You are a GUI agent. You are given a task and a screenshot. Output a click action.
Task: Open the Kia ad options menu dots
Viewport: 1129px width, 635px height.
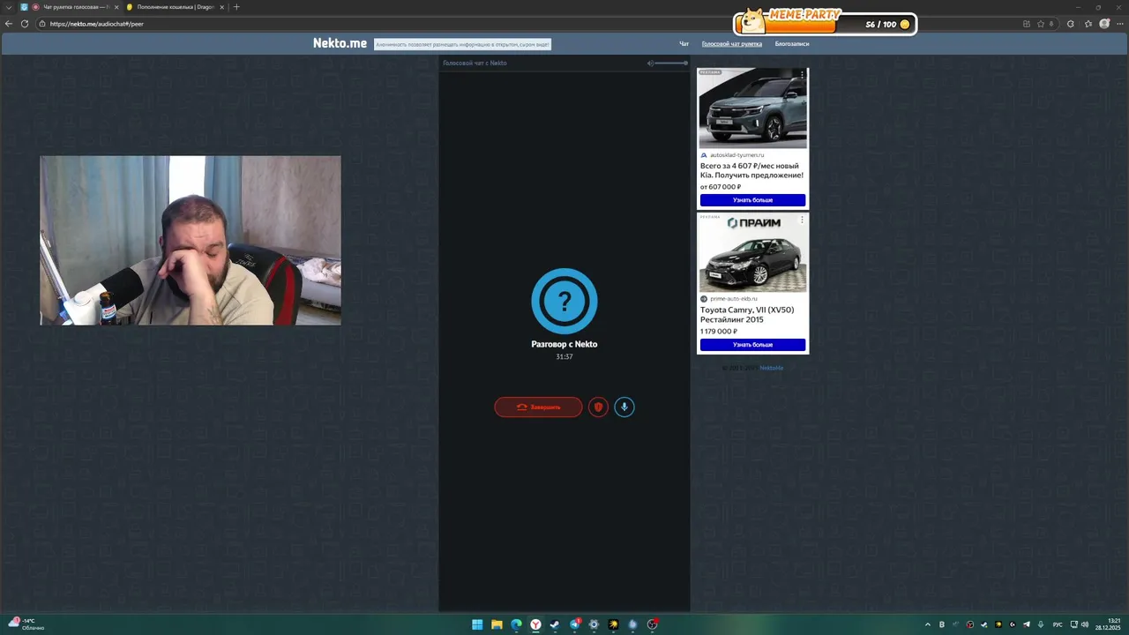[802, 74]
